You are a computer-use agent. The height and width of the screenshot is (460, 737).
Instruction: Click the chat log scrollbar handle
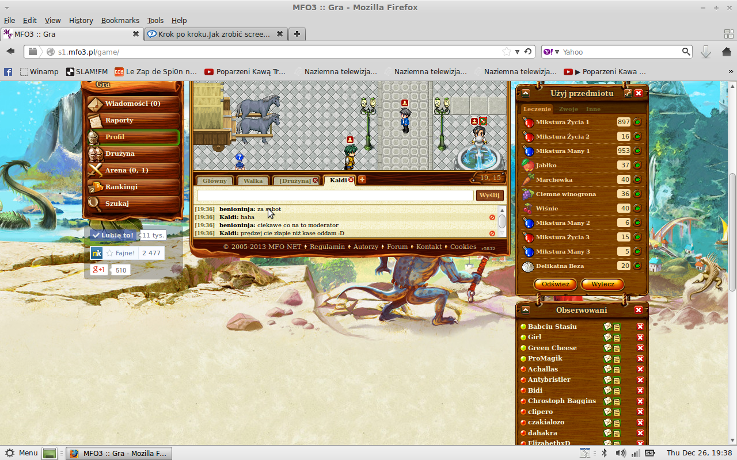pyautogui.click(x=502, y=221)
